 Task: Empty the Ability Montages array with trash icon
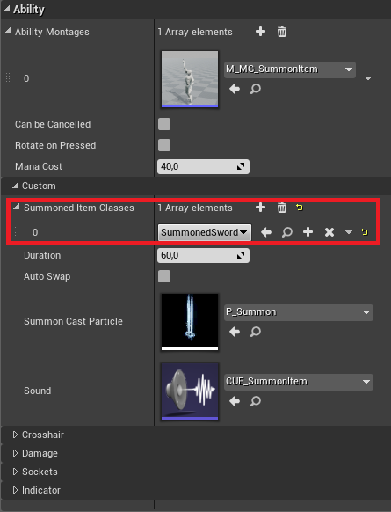click(282, 32)
